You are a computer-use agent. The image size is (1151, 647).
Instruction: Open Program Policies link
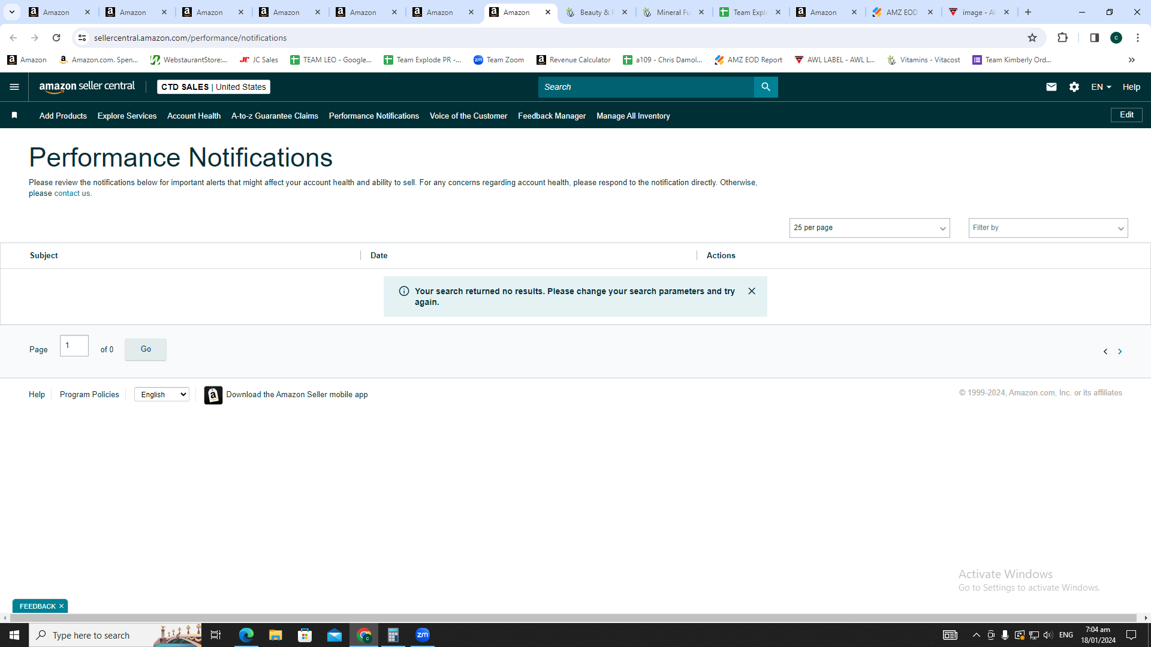[x=89, y=394]
